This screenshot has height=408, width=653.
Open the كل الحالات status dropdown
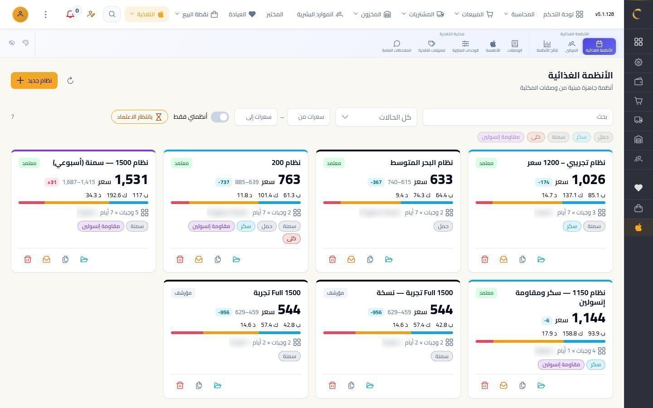click(376, 117)
